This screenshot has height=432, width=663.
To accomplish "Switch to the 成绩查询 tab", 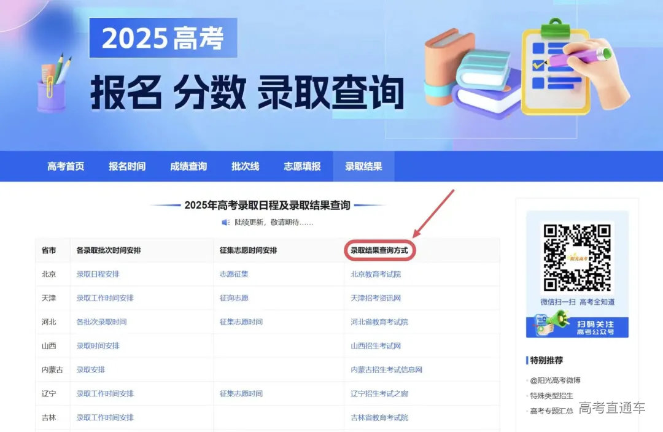I will pos(188,166).
